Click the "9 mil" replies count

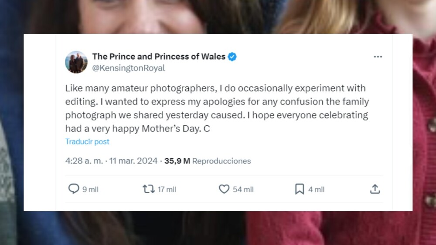(90, 189)
